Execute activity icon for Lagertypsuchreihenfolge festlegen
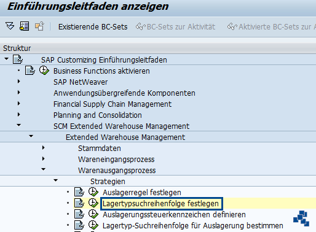 [x=93, y=203]
